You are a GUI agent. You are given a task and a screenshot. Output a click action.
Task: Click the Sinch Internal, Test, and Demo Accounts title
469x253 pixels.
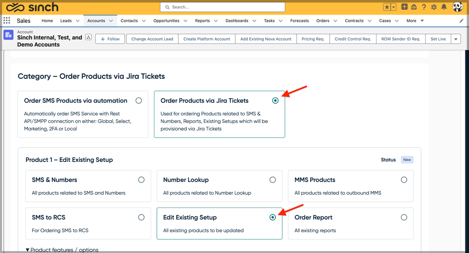point(49,41)
